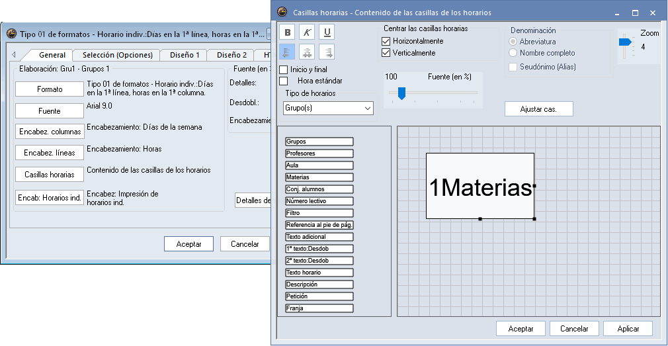Click Ajustar cas. button
This screenshot has height=346, width=668.
click(539, 109)
